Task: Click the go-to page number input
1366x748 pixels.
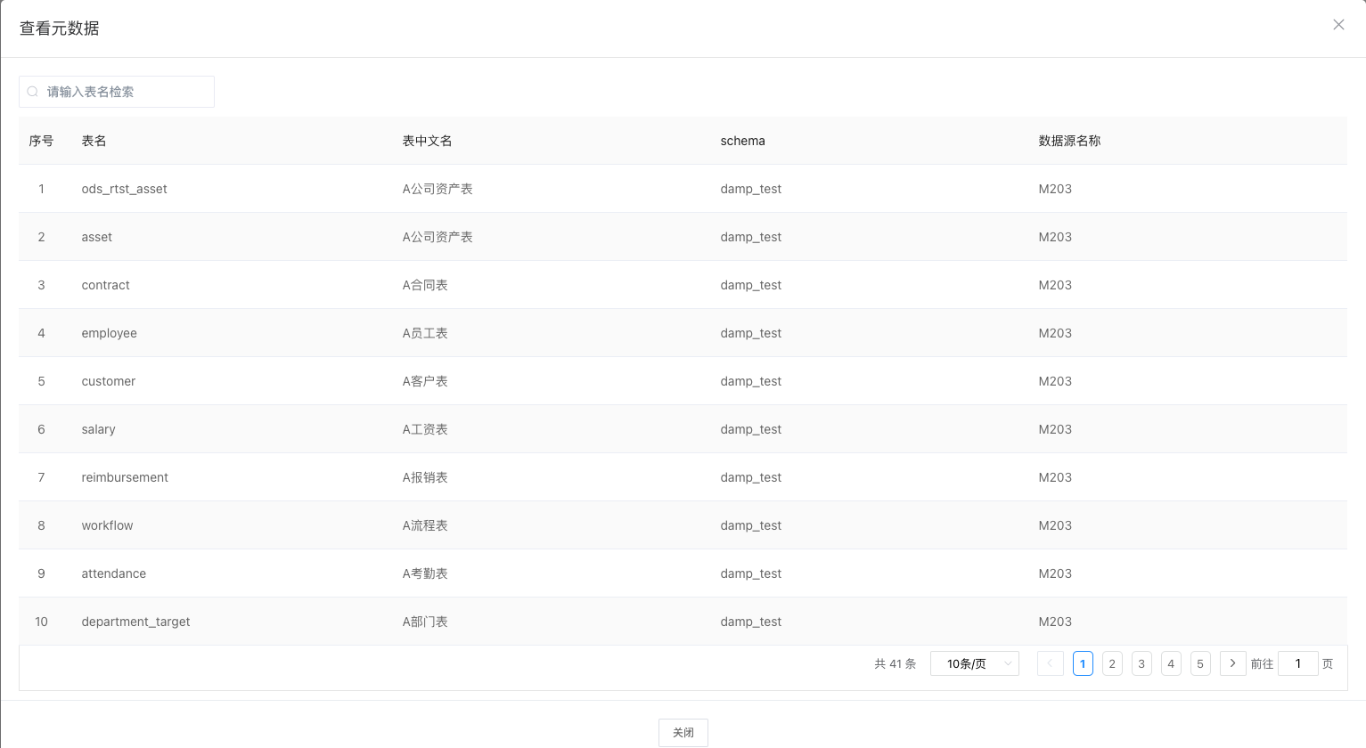Action: pos(1297,663)
